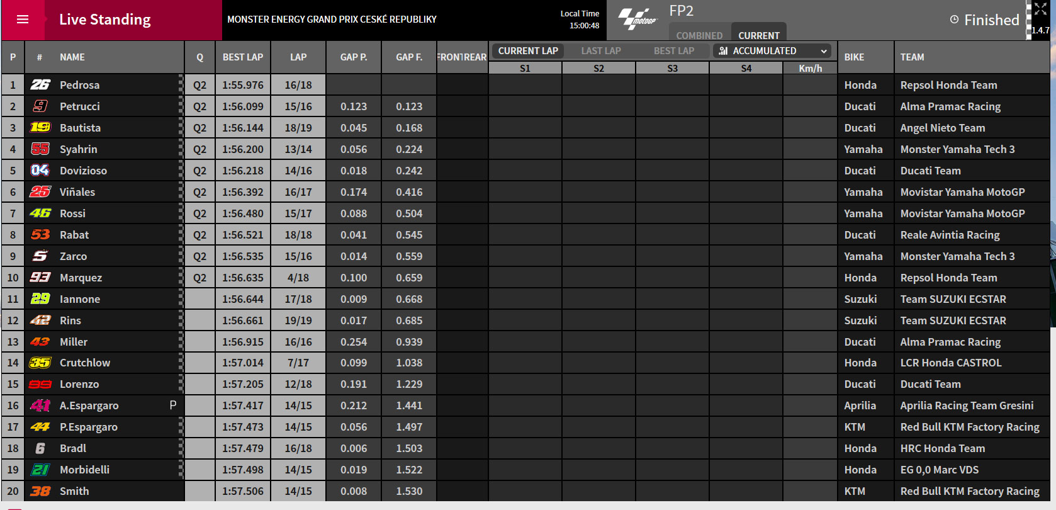Switch to LAST LAP sector view
Screen dimensions: 1056x510
coord(601,51)
